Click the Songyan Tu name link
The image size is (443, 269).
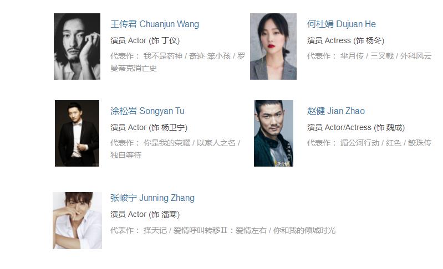(x=147, y=111)
